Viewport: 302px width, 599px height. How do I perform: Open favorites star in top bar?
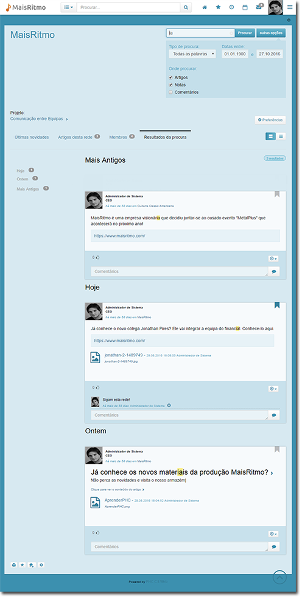[218, 7]
